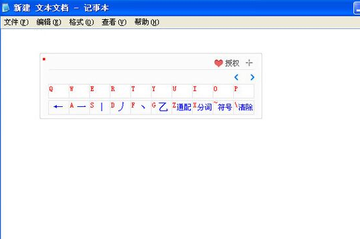Select the R key cell
The image size is (360, 239).
120,91
